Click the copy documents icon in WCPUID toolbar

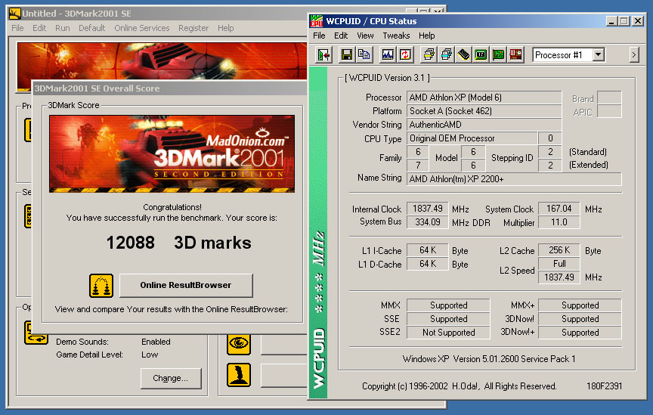coord(364,55)
